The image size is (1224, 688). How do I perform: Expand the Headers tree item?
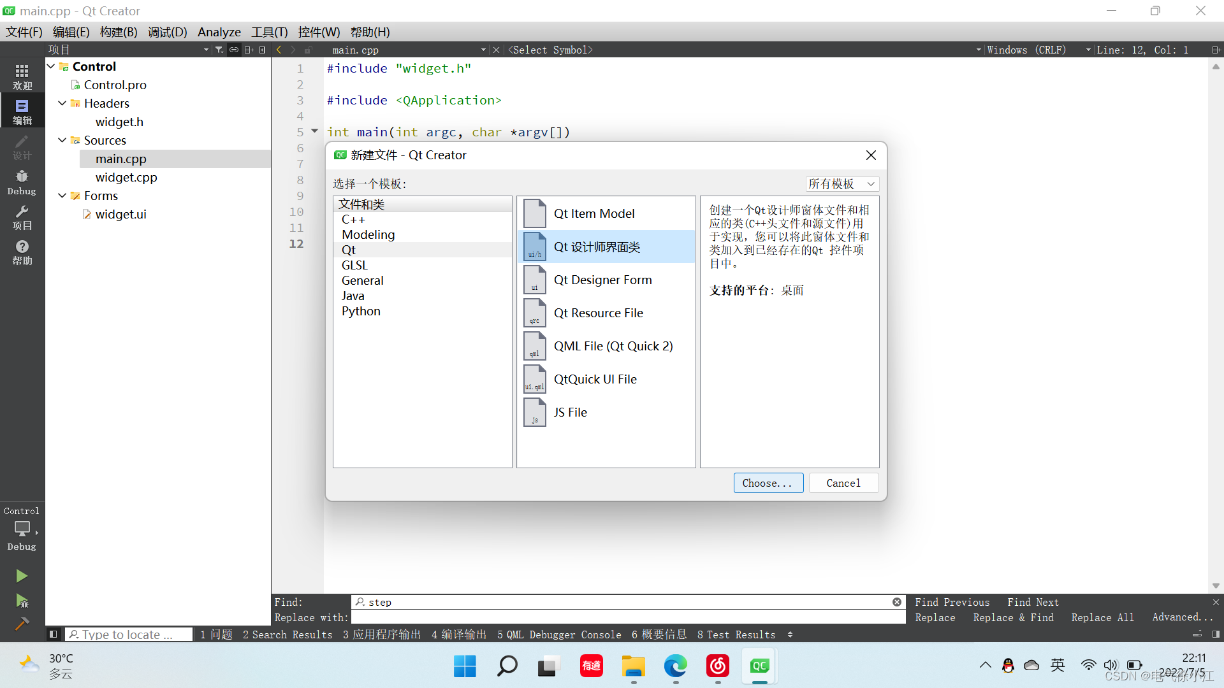[64, 103]
